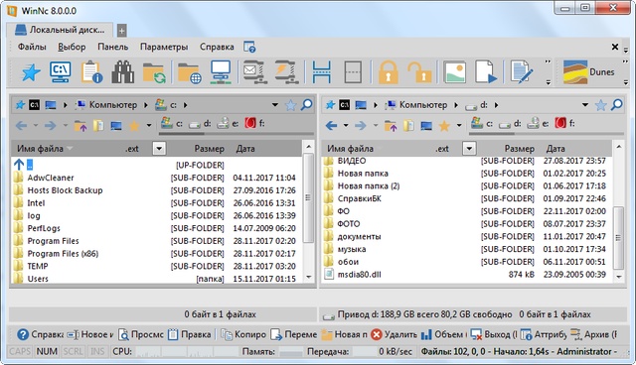Switch left panel to drive f:
This screenshot has width=636, height=365.
(x=254, y=123)
